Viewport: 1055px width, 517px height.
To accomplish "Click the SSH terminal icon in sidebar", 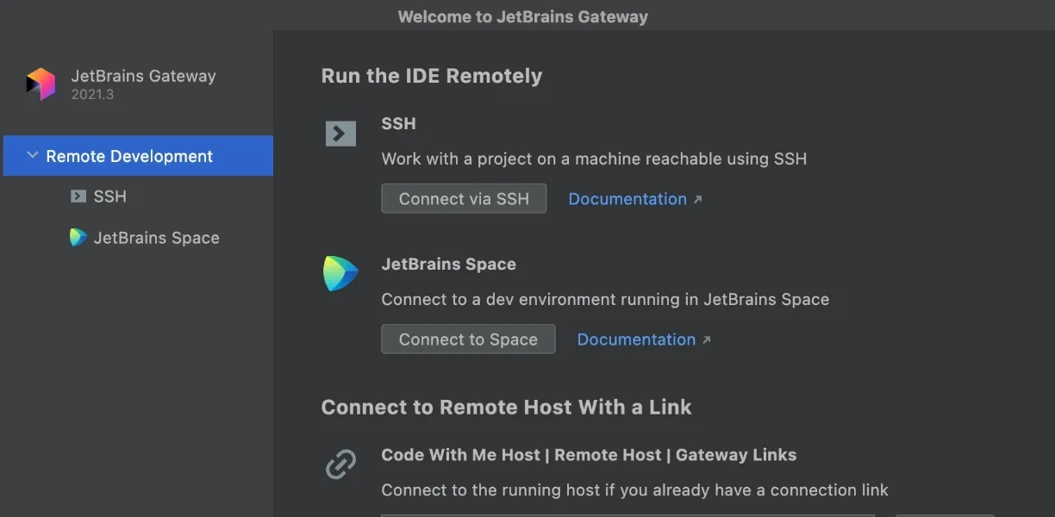I will point(78,196).
